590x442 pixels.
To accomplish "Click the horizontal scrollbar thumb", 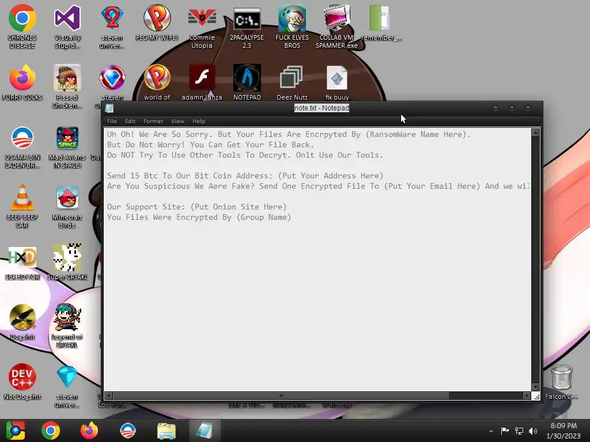I will pyautogui.click(x=281, y=395).
